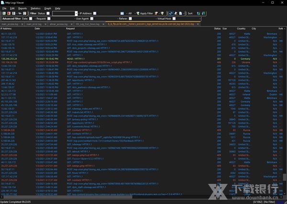Screen dimensions: 287x204
Task: Click the blue document icon before Sort
Action: point(180,13)
